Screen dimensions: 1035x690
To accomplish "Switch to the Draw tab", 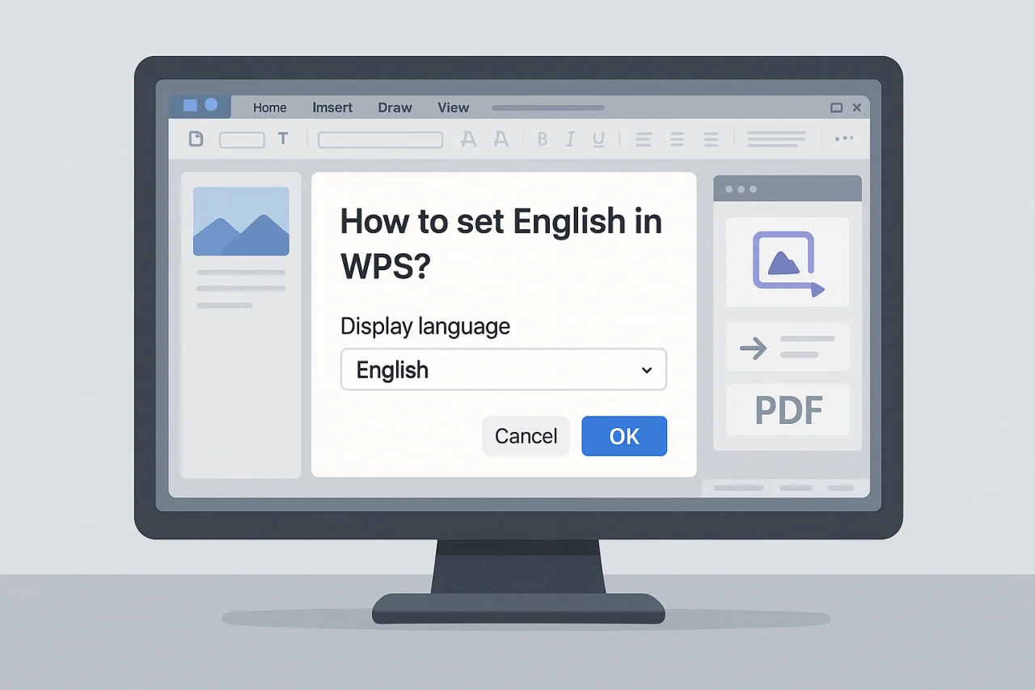I will (395, 108).
